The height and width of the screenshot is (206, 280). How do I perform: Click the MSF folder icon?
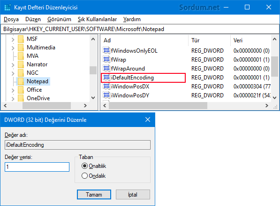[21, 39]
